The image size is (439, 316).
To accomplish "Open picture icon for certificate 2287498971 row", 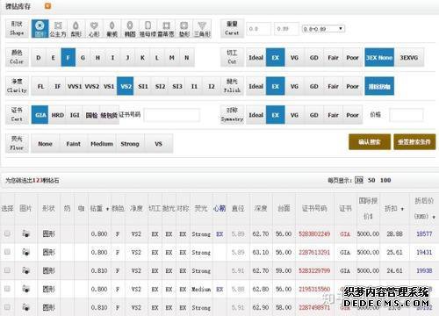I will pyautogui.click(x=26, y=307).
